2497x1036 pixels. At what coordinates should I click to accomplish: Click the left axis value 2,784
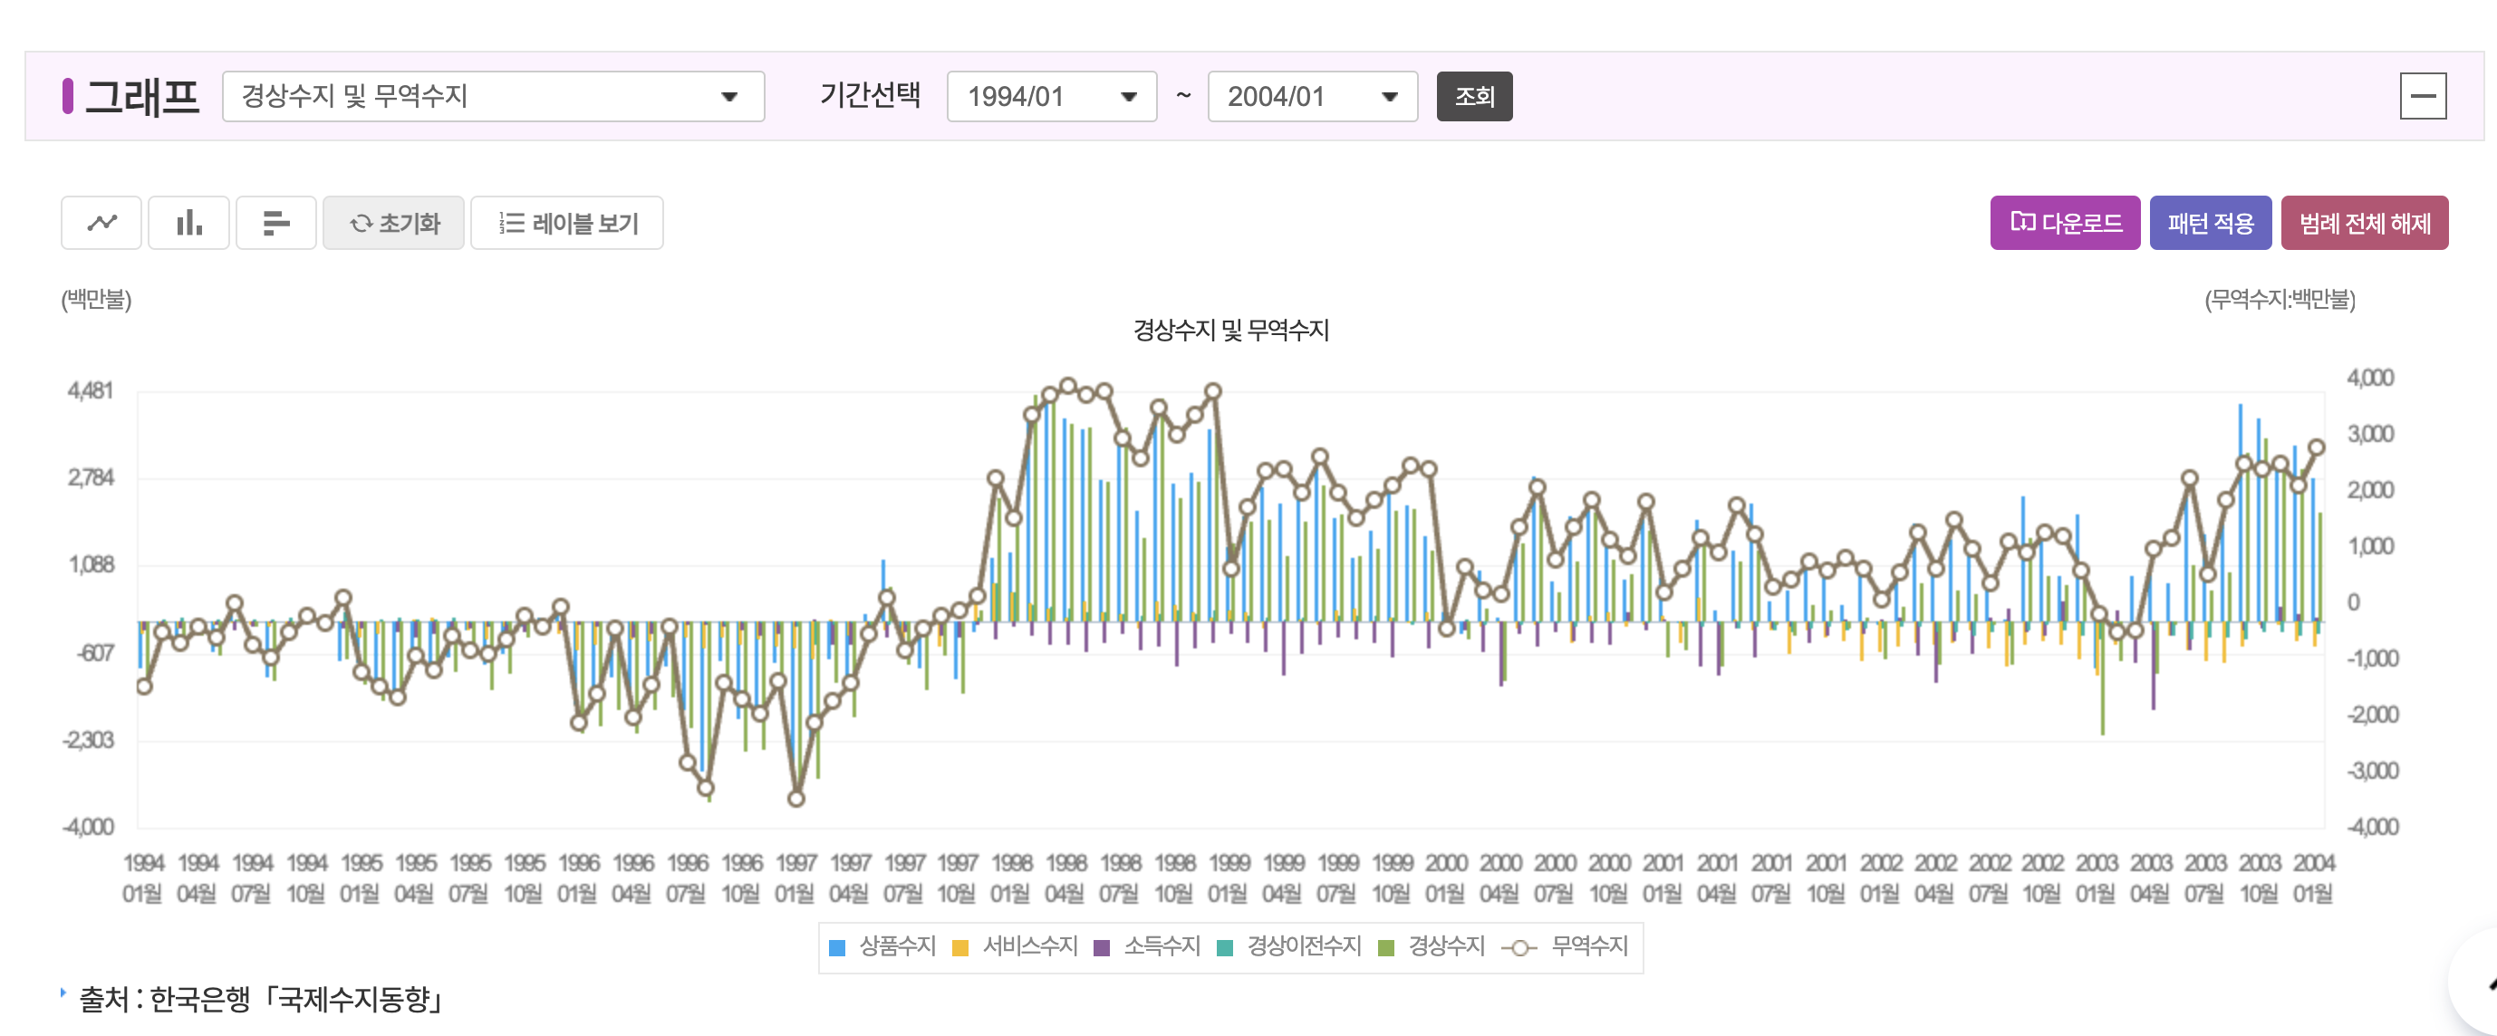click(x=92, y=478)
